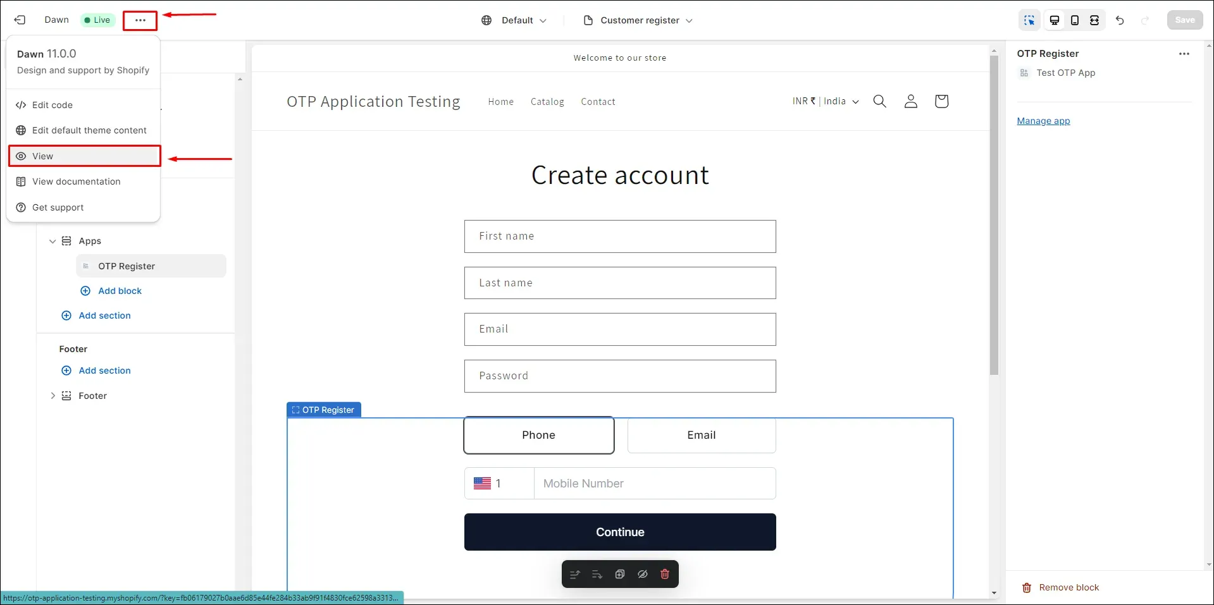Select Edit code from the menu

pos(83,105)
